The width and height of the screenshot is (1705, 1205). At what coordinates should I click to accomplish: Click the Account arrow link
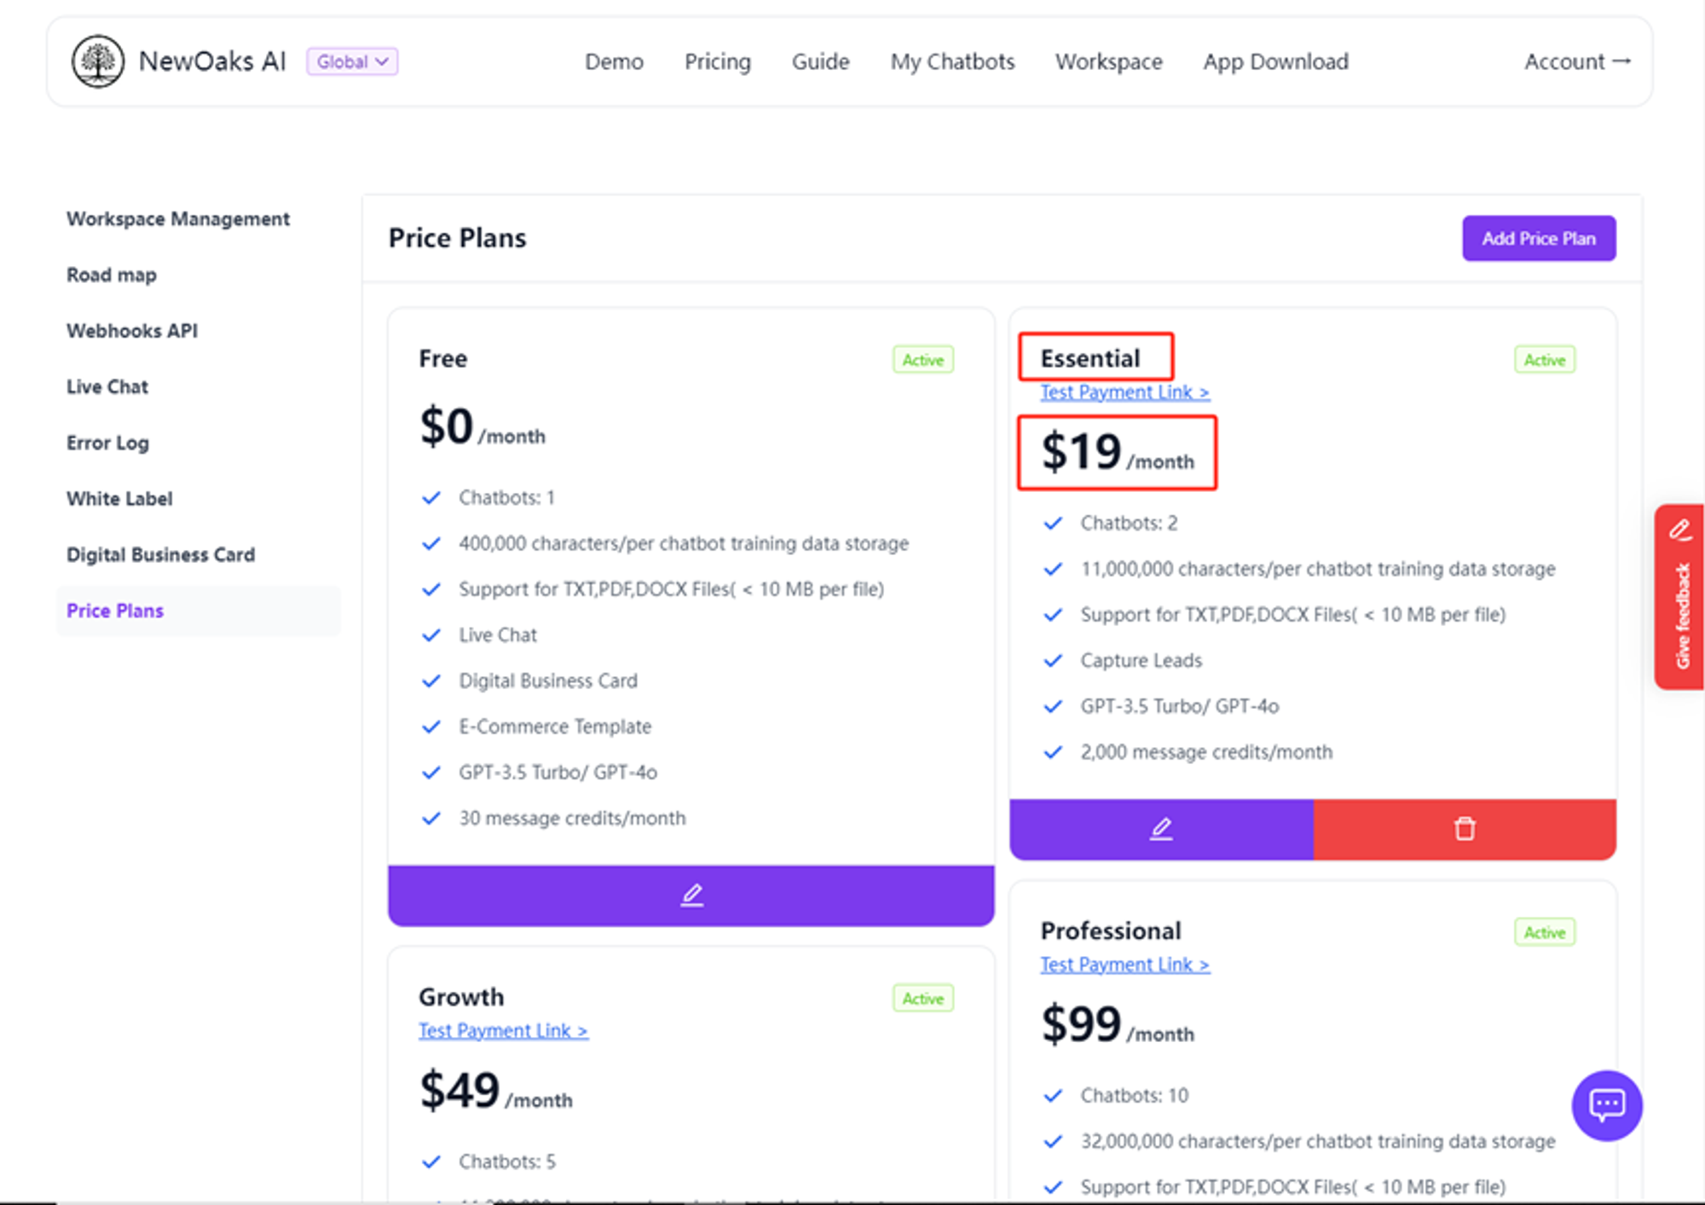pyautogui.click(x=1577, y=61)
